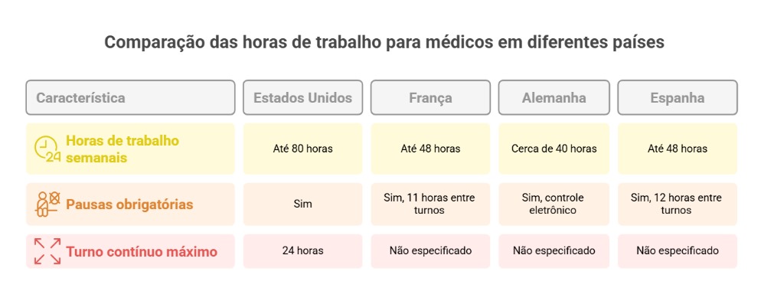Select the Espanha column header
The height and width of the screenshot is (301, 761).
(677, 97)
